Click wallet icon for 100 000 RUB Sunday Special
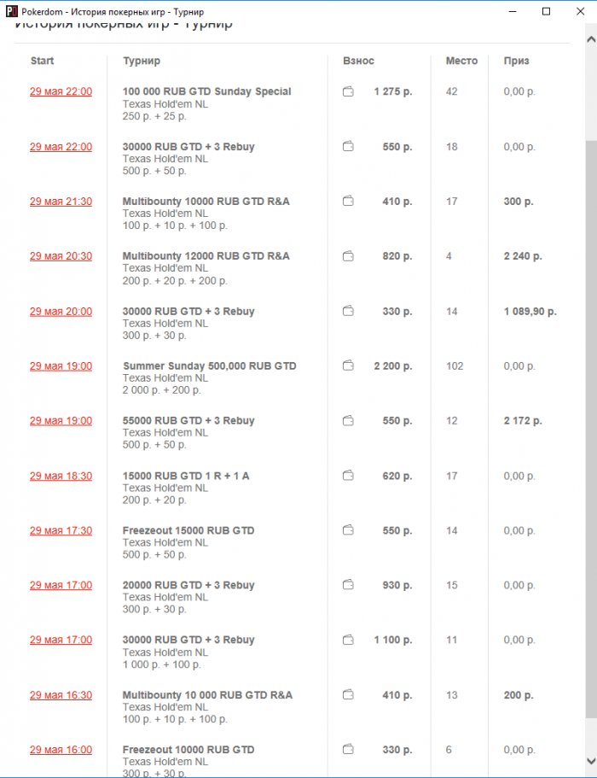Screen dimensions: 597x778 click(x=348, y=92)
